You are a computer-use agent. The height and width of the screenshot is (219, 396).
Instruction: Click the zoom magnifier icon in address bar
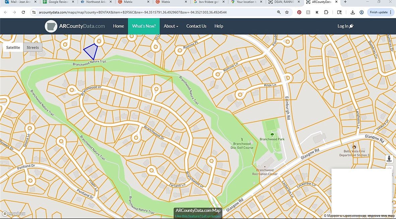(x=279, y=12)
